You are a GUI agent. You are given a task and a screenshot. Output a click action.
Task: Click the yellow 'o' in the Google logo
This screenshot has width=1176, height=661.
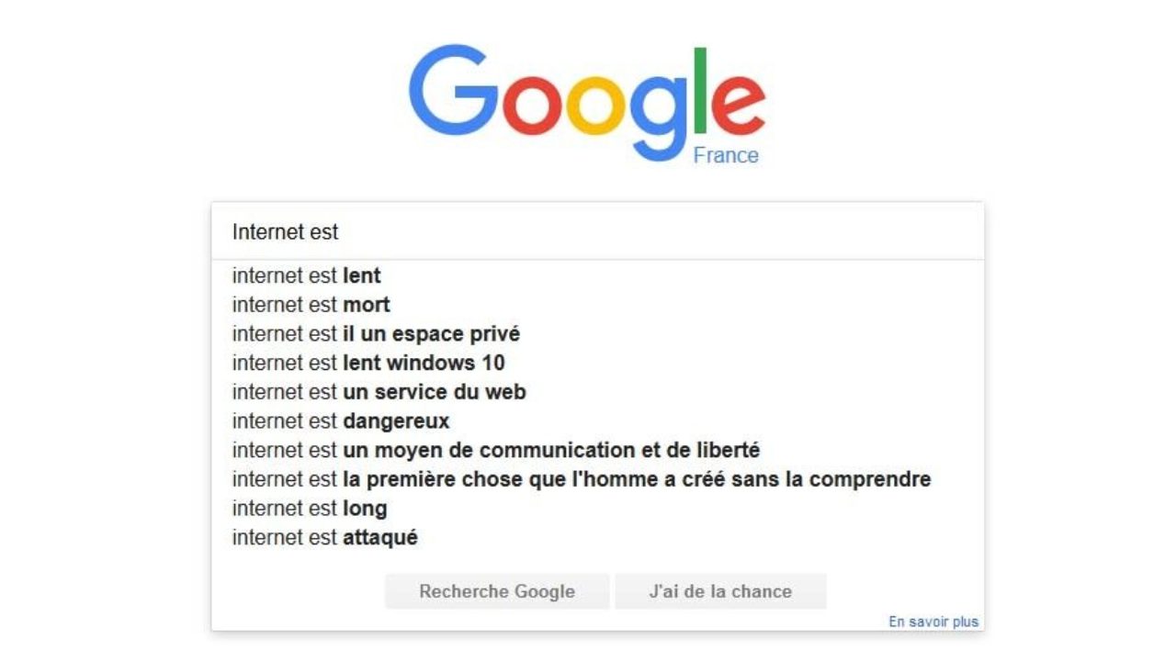tap(595, 106)
